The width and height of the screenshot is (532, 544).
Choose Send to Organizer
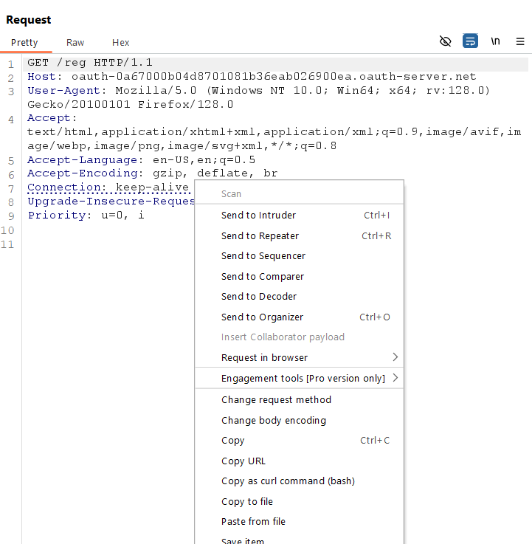[262, 317]
